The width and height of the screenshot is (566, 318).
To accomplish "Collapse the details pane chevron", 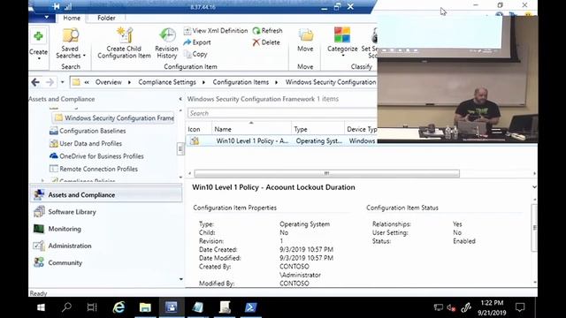I will point(534,187).
